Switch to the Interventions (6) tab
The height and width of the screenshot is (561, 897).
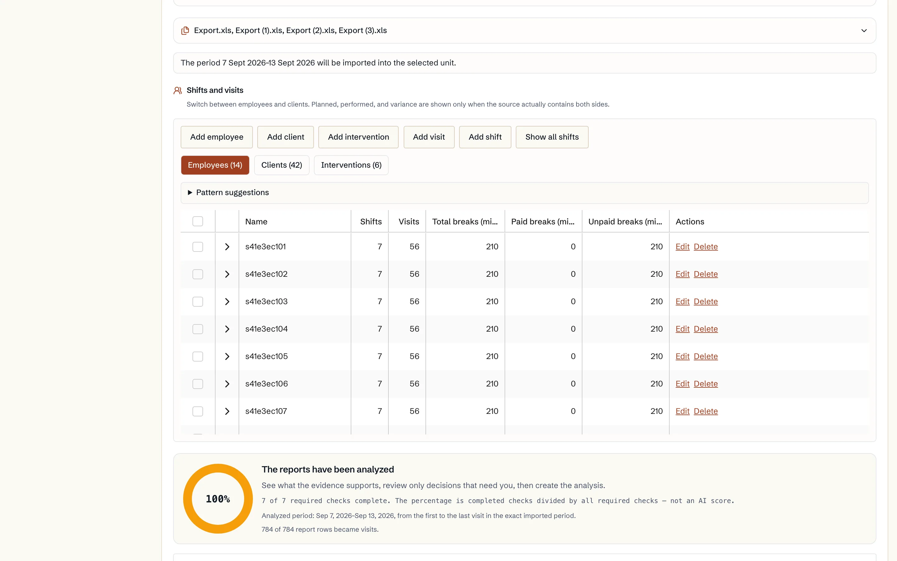[x=351, y=165]
